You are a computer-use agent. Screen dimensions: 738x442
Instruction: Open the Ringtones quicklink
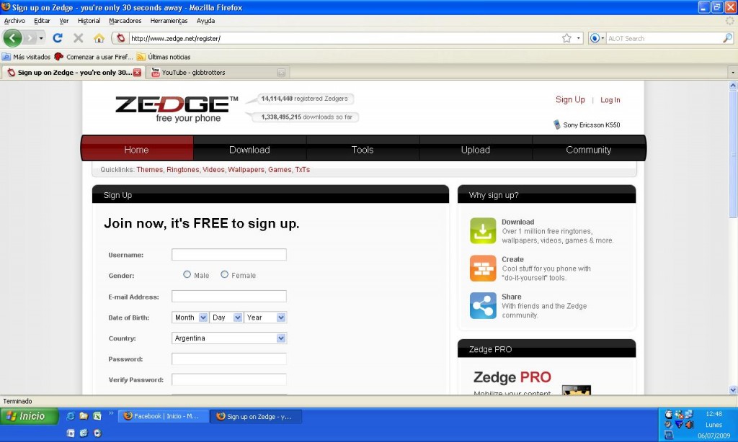[182, 170]
